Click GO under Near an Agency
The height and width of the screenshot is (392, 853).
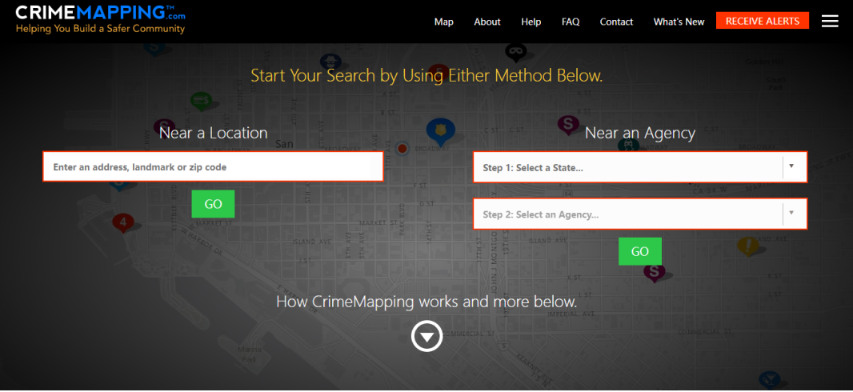coord(640,251)
